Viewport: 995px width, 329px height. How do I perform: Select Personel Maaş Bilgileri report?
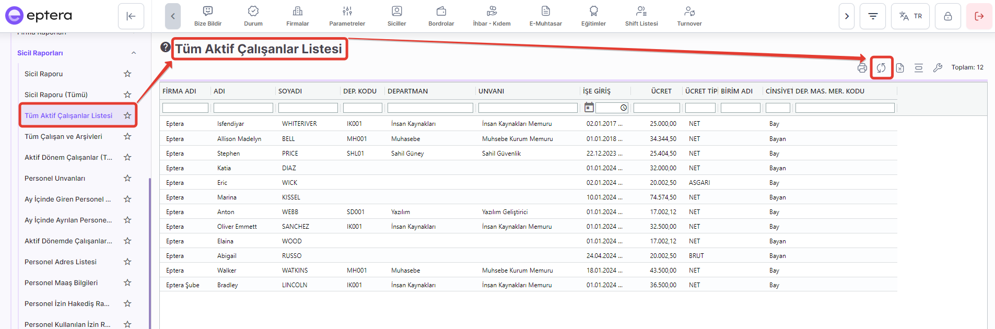click(61, 283)
